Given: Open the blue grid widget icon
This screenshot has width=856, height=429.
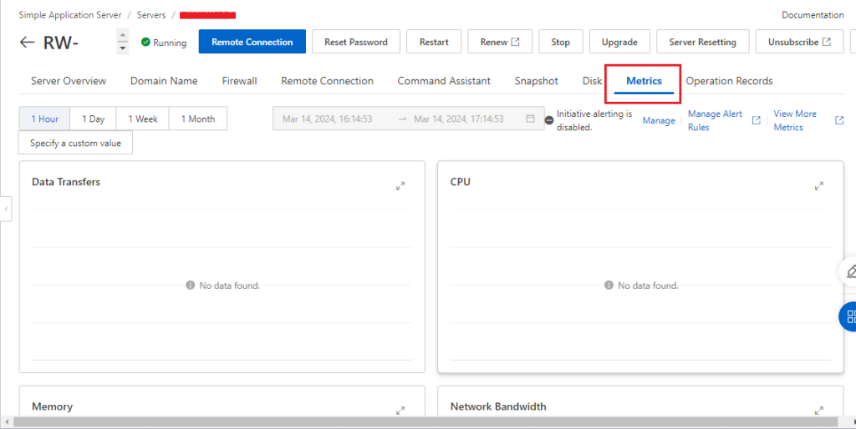Looking at the screenshot, I should (849, 316).
